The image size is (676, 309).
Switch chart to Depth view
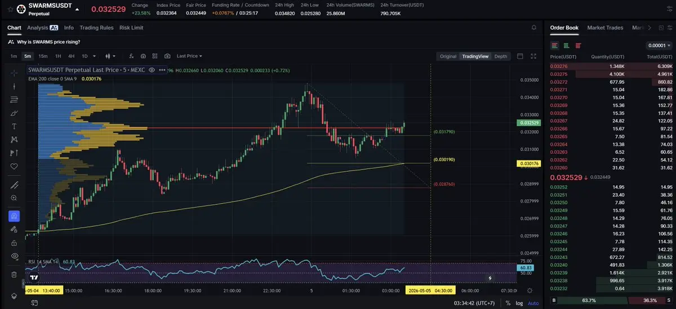501,56
